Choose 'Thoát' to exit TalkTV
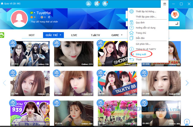The height and width of the screenshot is (127, 193). point(139,59)
